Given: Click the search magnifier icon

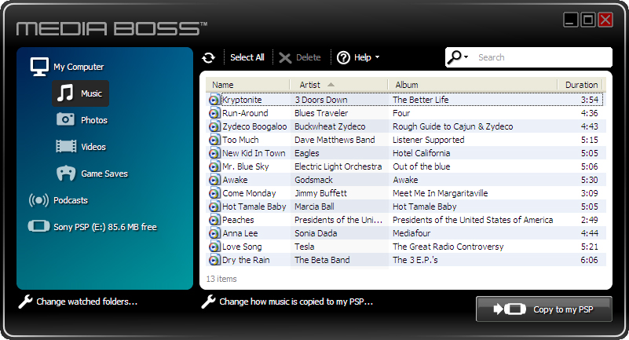Looking at the screenshot, I should 455,57.
